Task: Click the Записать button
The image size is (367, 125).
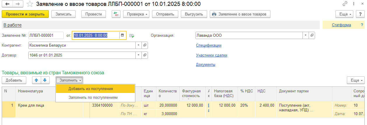Action: coord(63,14)
